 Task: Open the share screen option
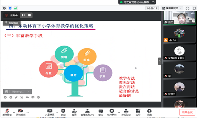coord(50,112)
